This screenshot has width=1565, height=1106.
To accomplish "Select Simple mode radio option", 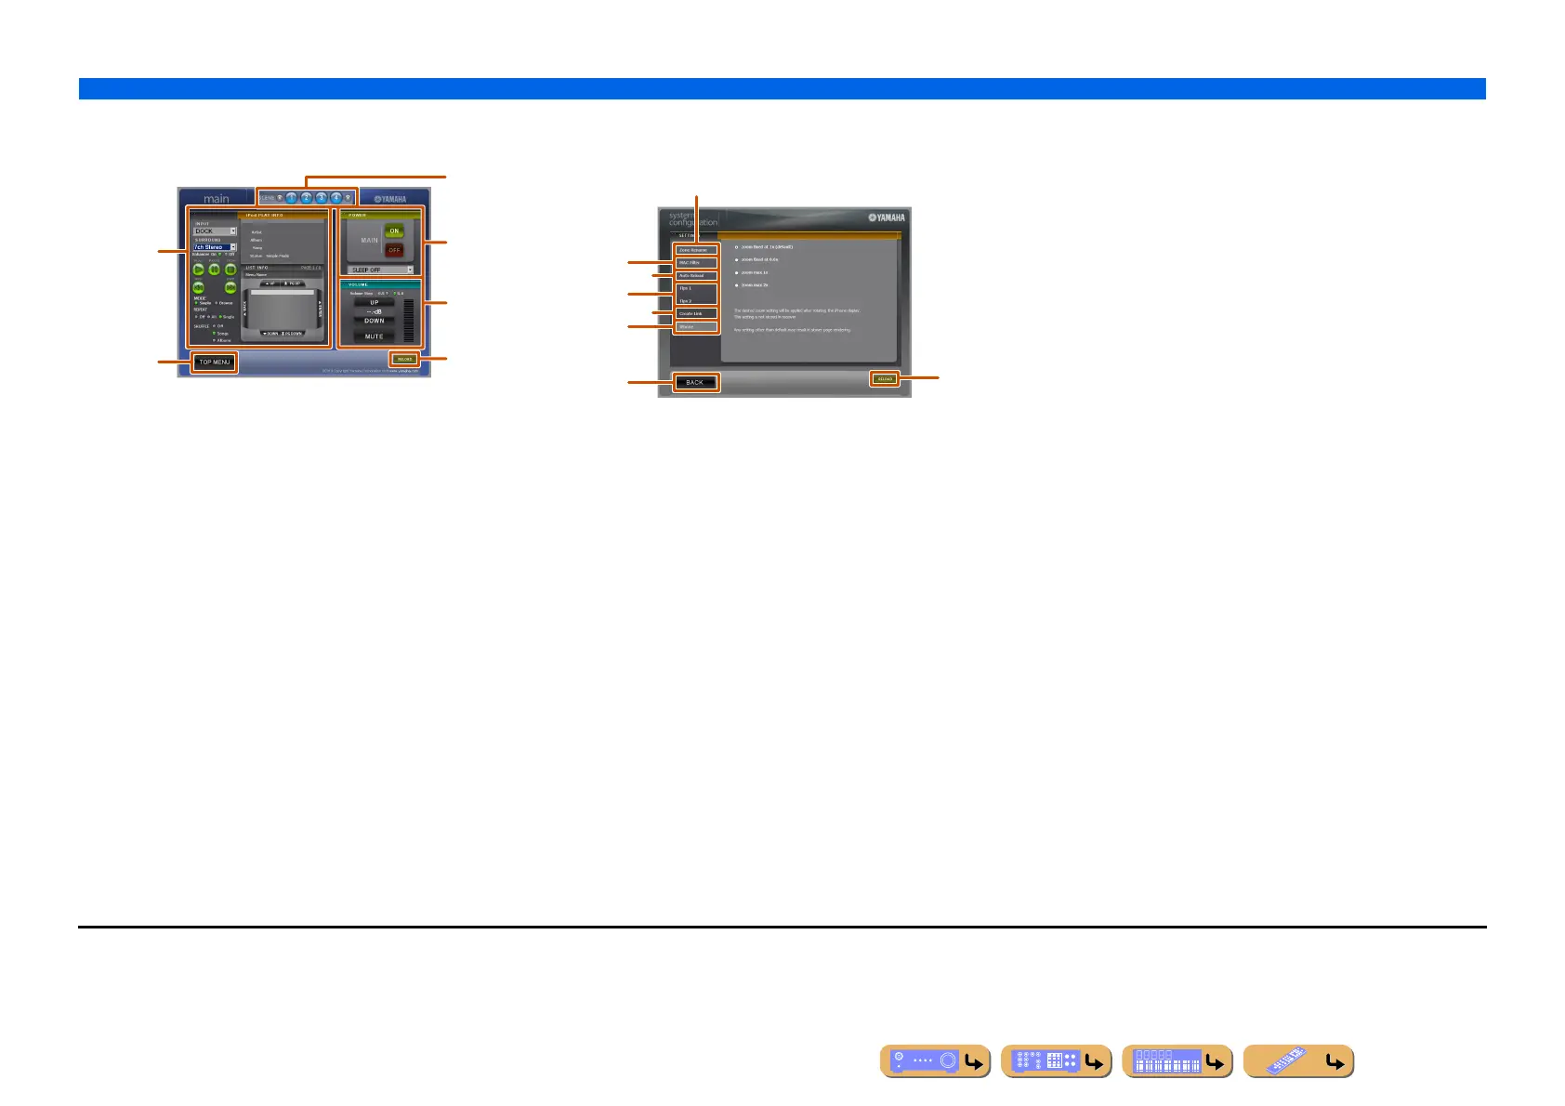I will (x=196, y=303).
